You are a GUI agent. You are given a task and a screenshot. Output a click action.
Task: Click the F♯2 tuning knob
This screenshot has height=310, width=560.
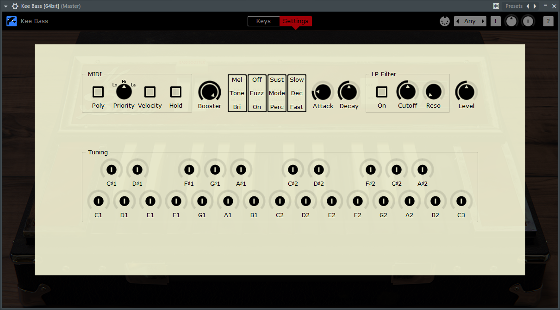[370, 170]
